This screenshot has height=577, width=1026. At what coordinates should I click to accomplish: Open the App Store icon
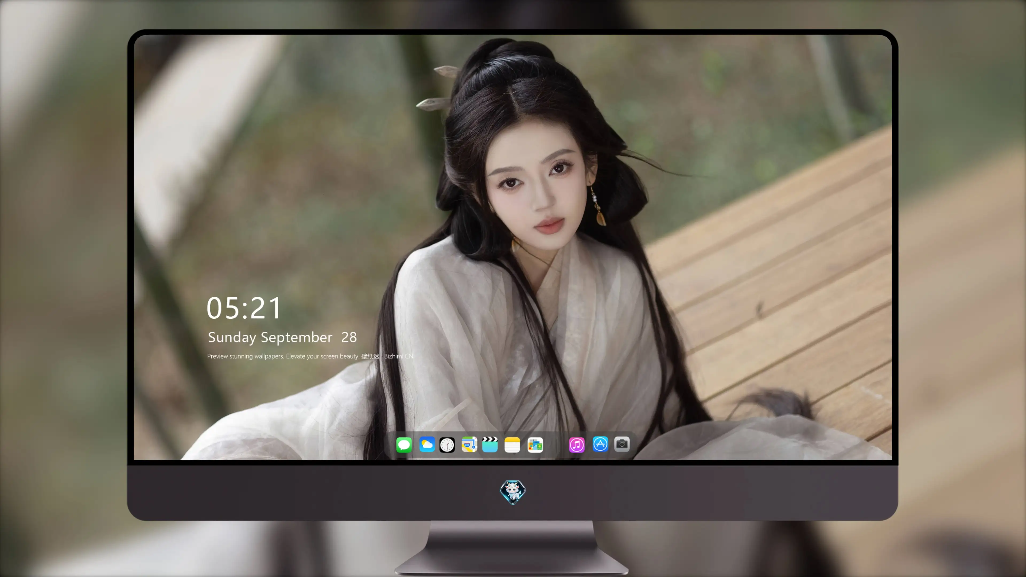click(600, 444)
